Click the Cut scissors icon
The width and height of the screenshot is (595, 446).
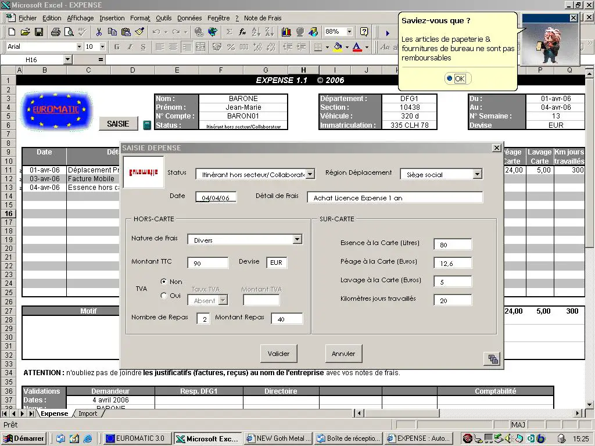99,33
